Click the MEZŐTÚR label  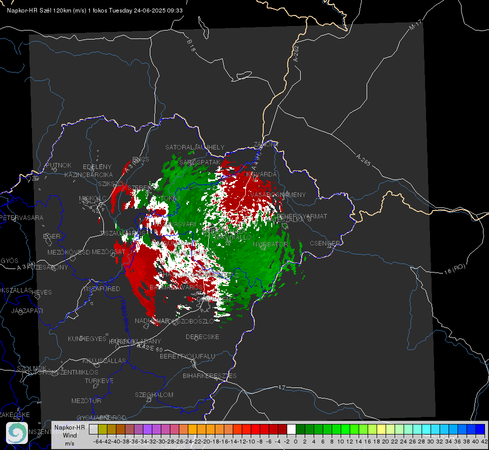[x=86, y=400]
